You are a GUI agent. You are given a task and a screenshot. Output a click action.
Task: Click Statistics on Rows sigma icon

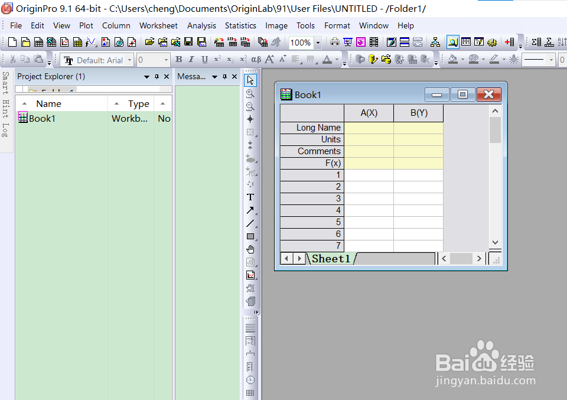click(549, 43)
